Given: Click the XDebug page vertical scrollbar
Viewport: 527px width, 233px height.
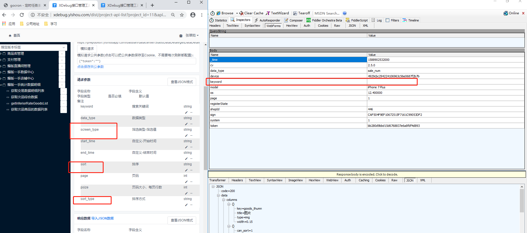Looking at the screenshot, I should [x=206, y=128].
